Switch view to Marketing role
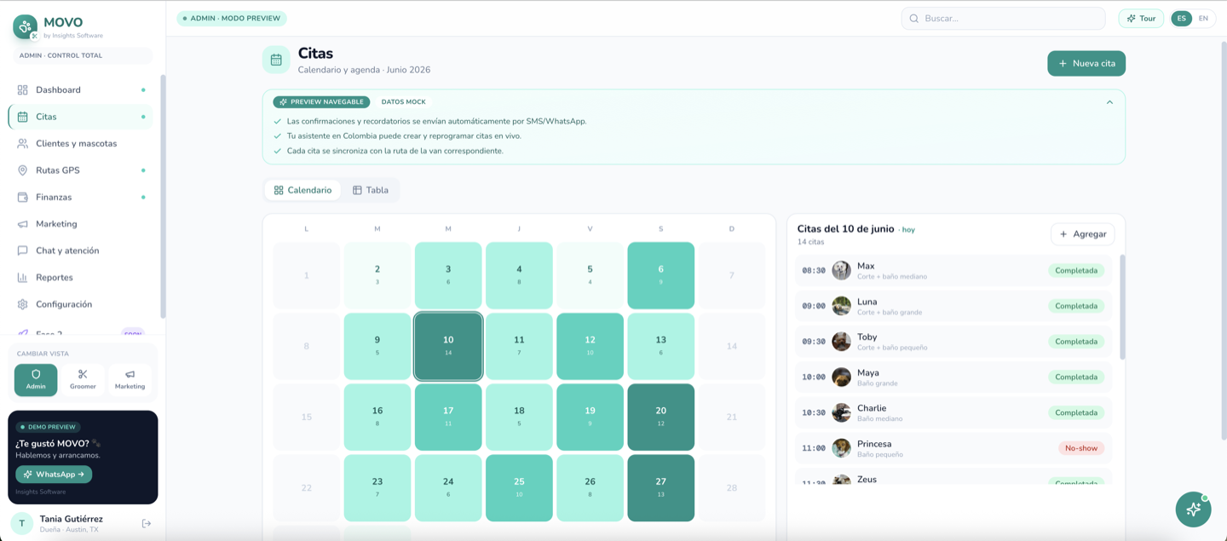Image resolution: width=1227 pixels, height=541 pixels. pyautogui.click(x=130, y=380)
